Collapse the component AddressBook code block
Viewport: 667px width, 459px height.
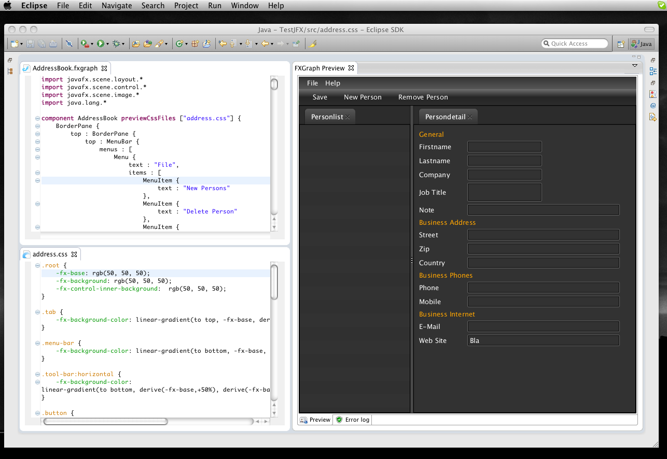pos(37,118)
